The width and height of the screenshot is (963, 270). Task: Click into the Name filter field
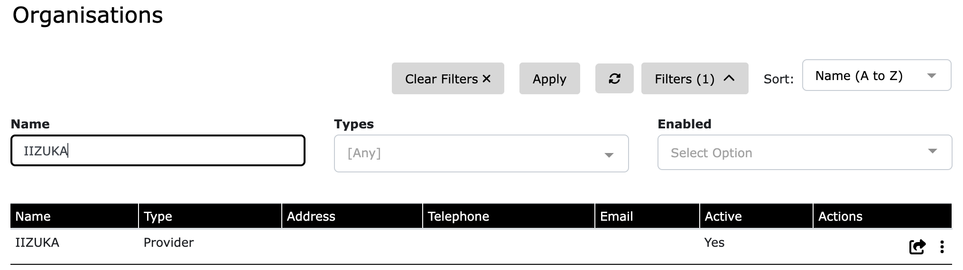(x=157, y=151)
